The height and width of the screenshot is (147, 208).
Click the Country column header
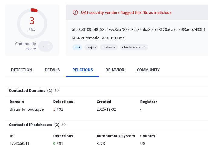(x=148, y=136)
